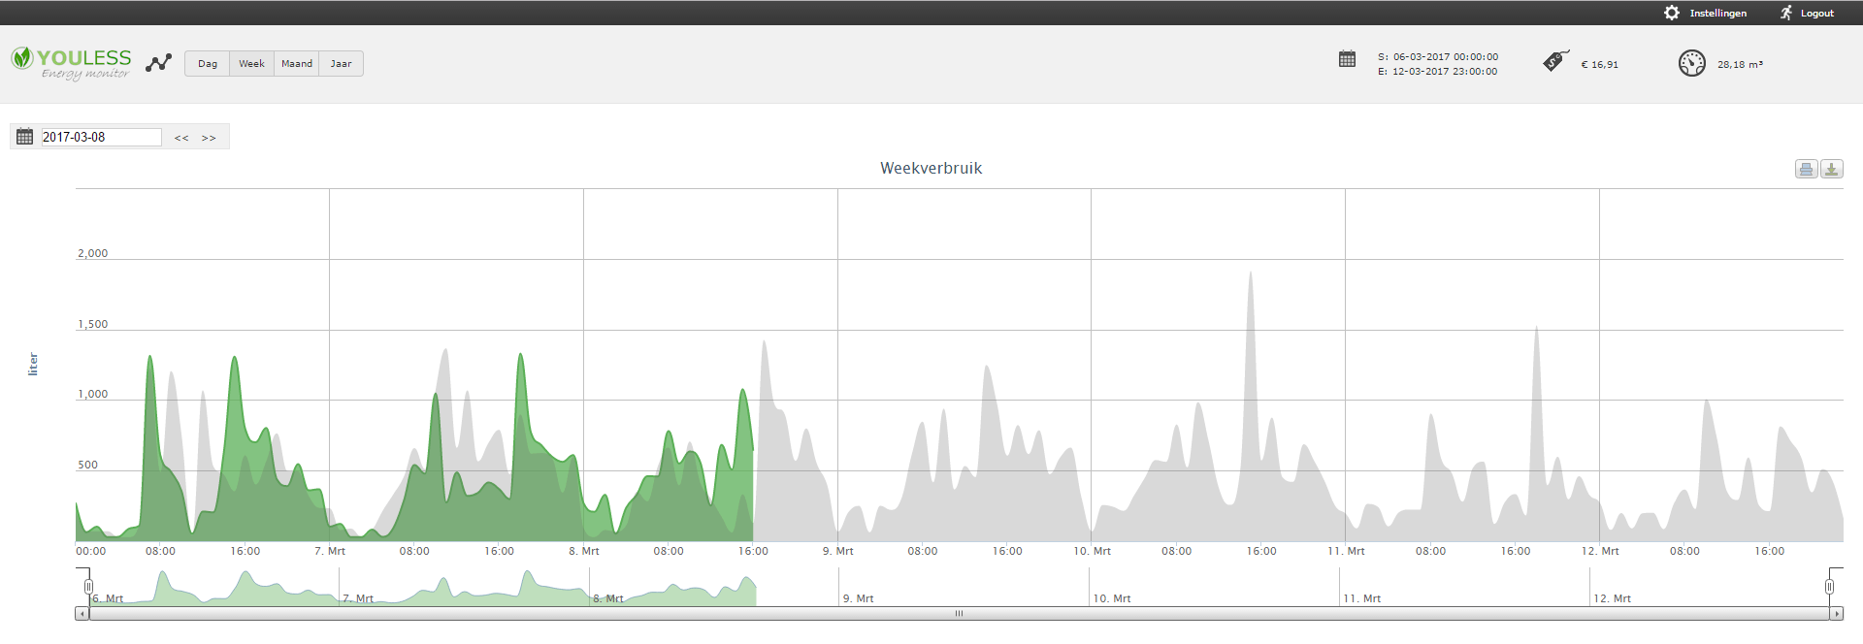Click the 500 y-axis label
This screenshot has height=644, width=1863.
click(x=88, y=465)
